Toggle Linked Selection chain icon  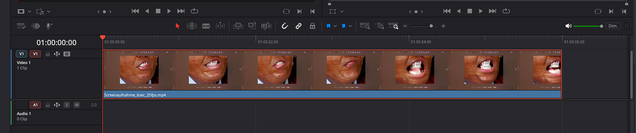tap(298, 26)
